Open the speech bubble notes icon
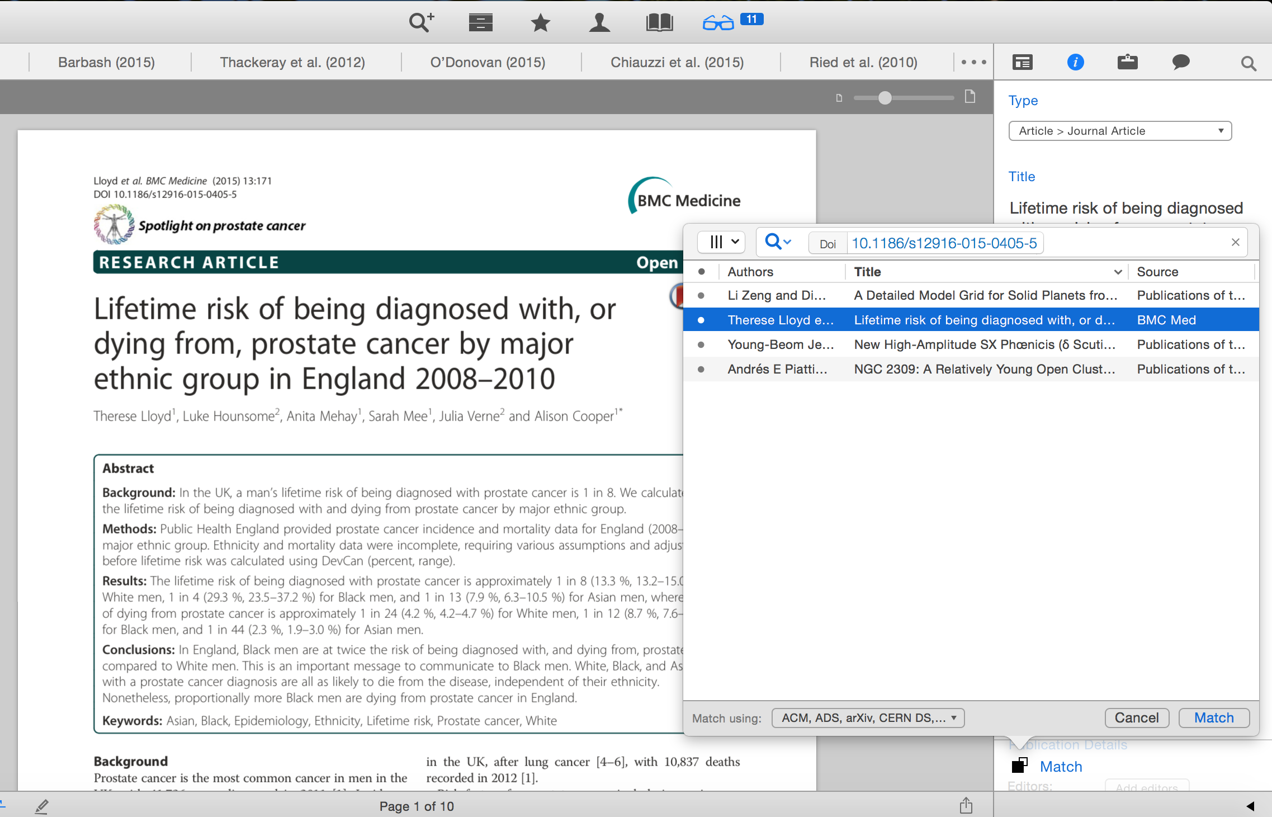The height and width of the screenshot is (817, 1272). 1180,62
